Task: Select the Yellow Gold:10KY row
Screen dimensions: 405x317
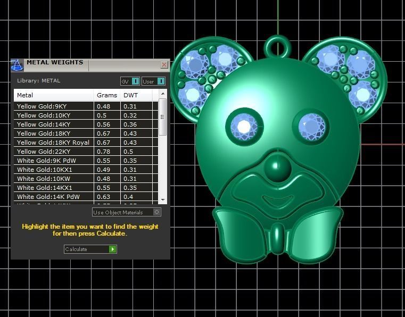Action: [86, 115]
